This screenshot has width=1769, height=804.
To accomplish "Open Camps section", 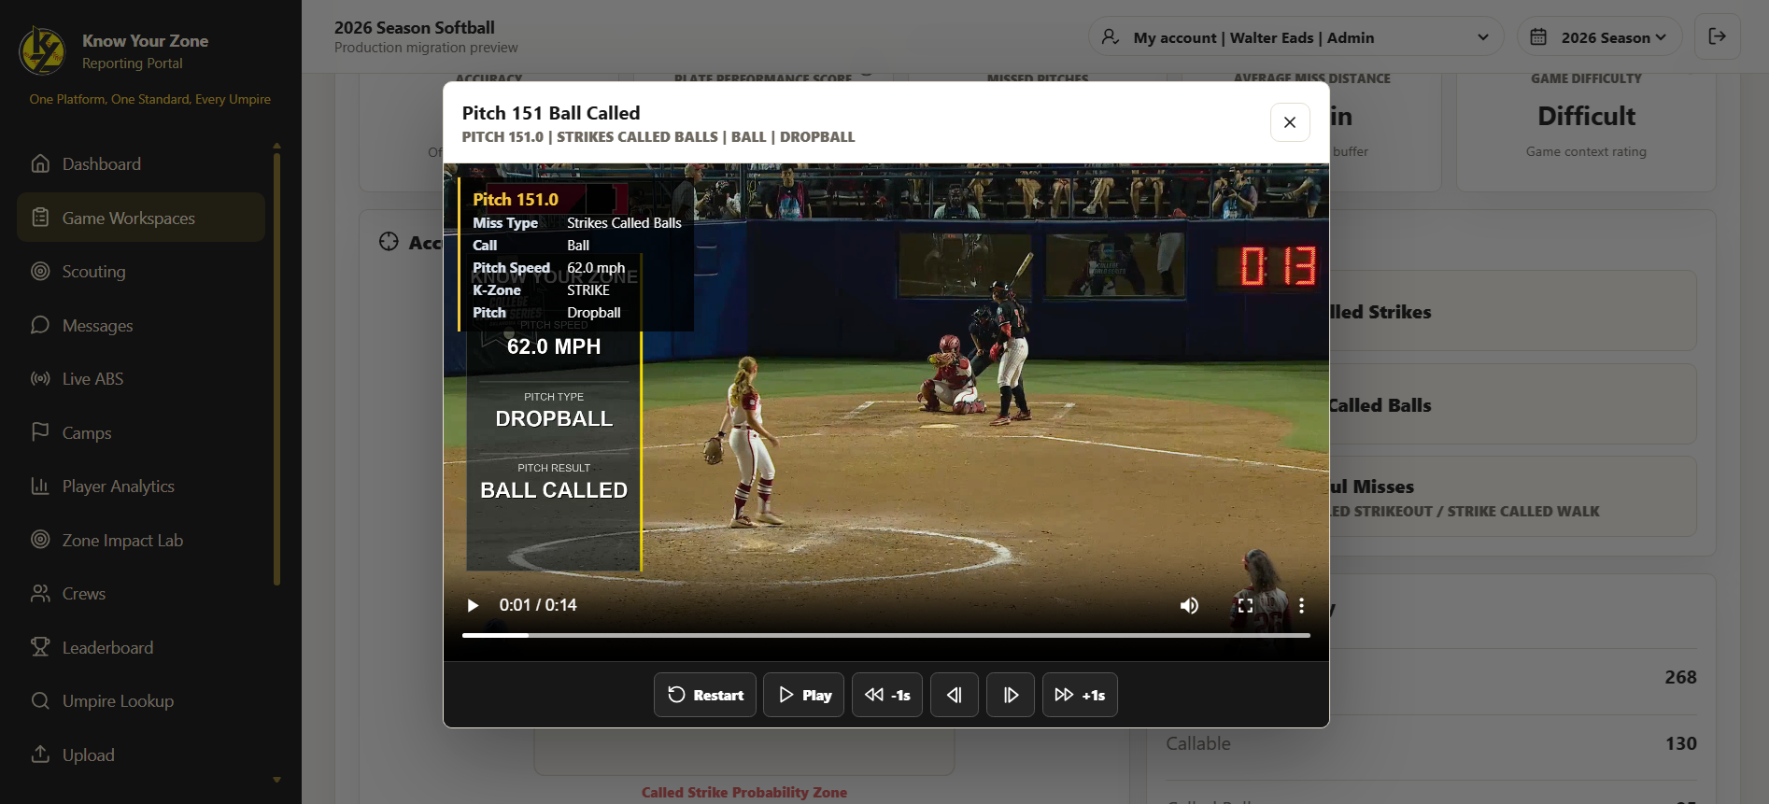I will click(x=141, y=432).
